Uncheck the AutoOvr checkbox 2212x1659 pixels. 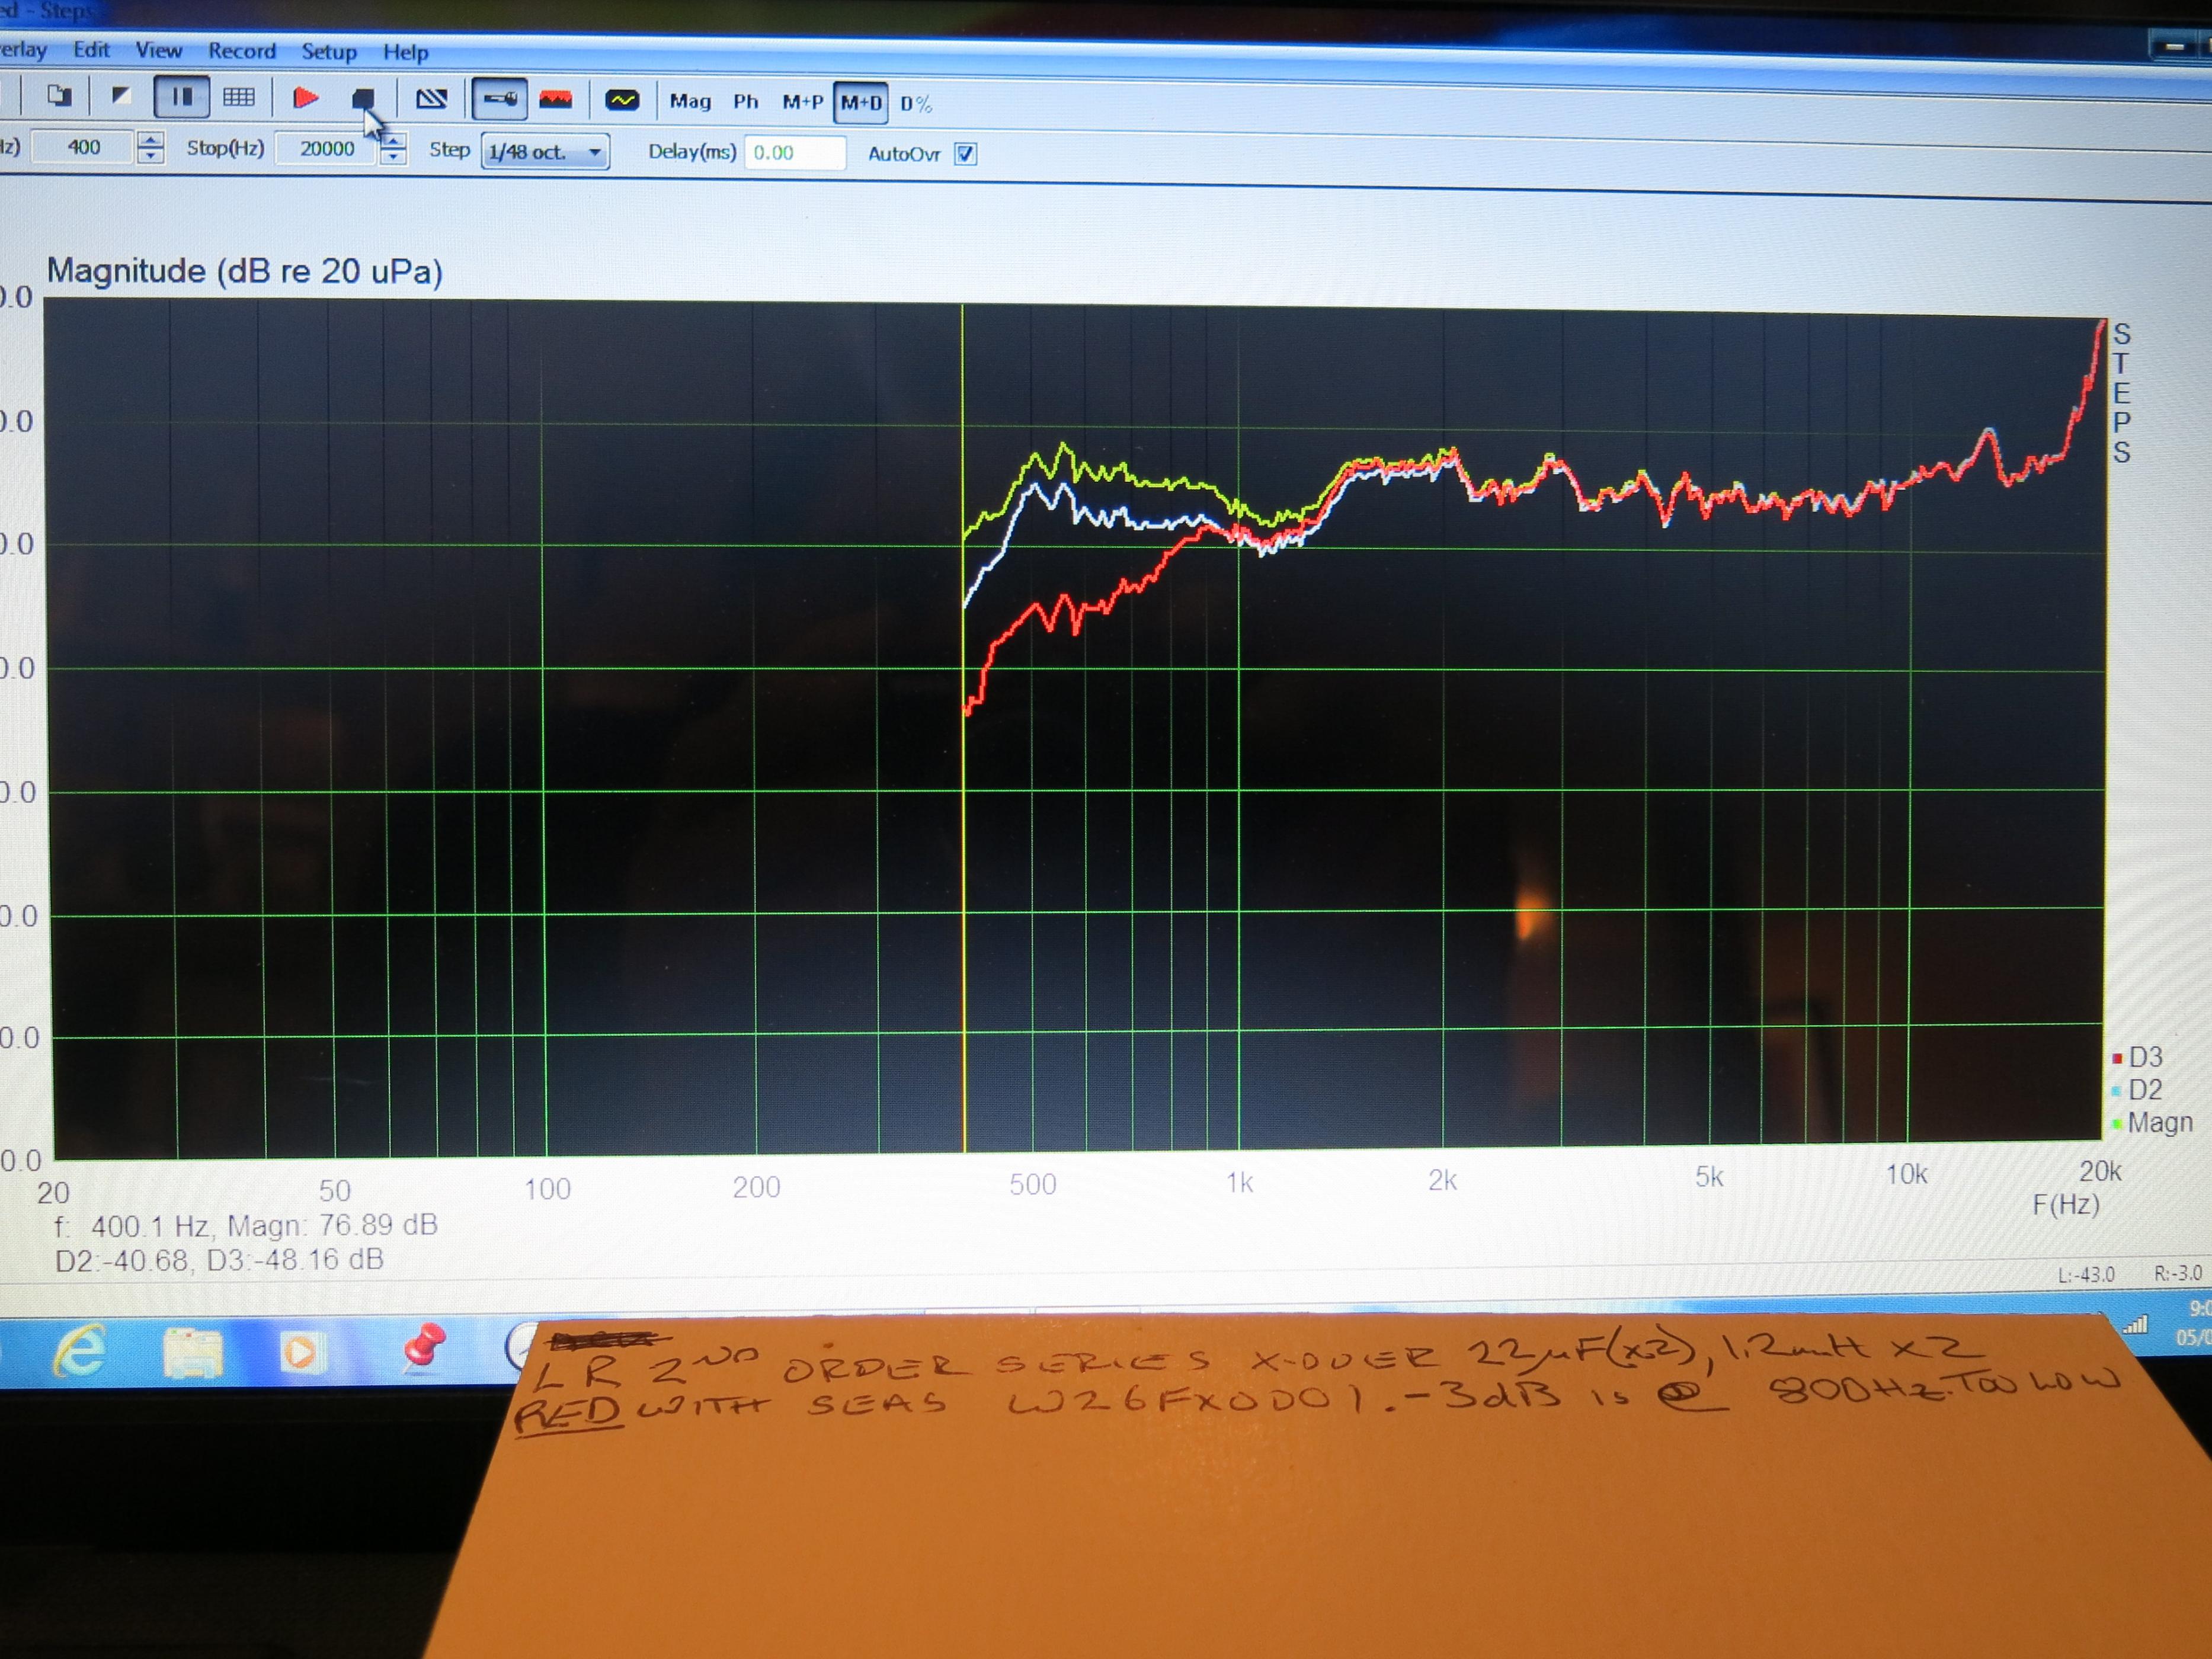965,154
